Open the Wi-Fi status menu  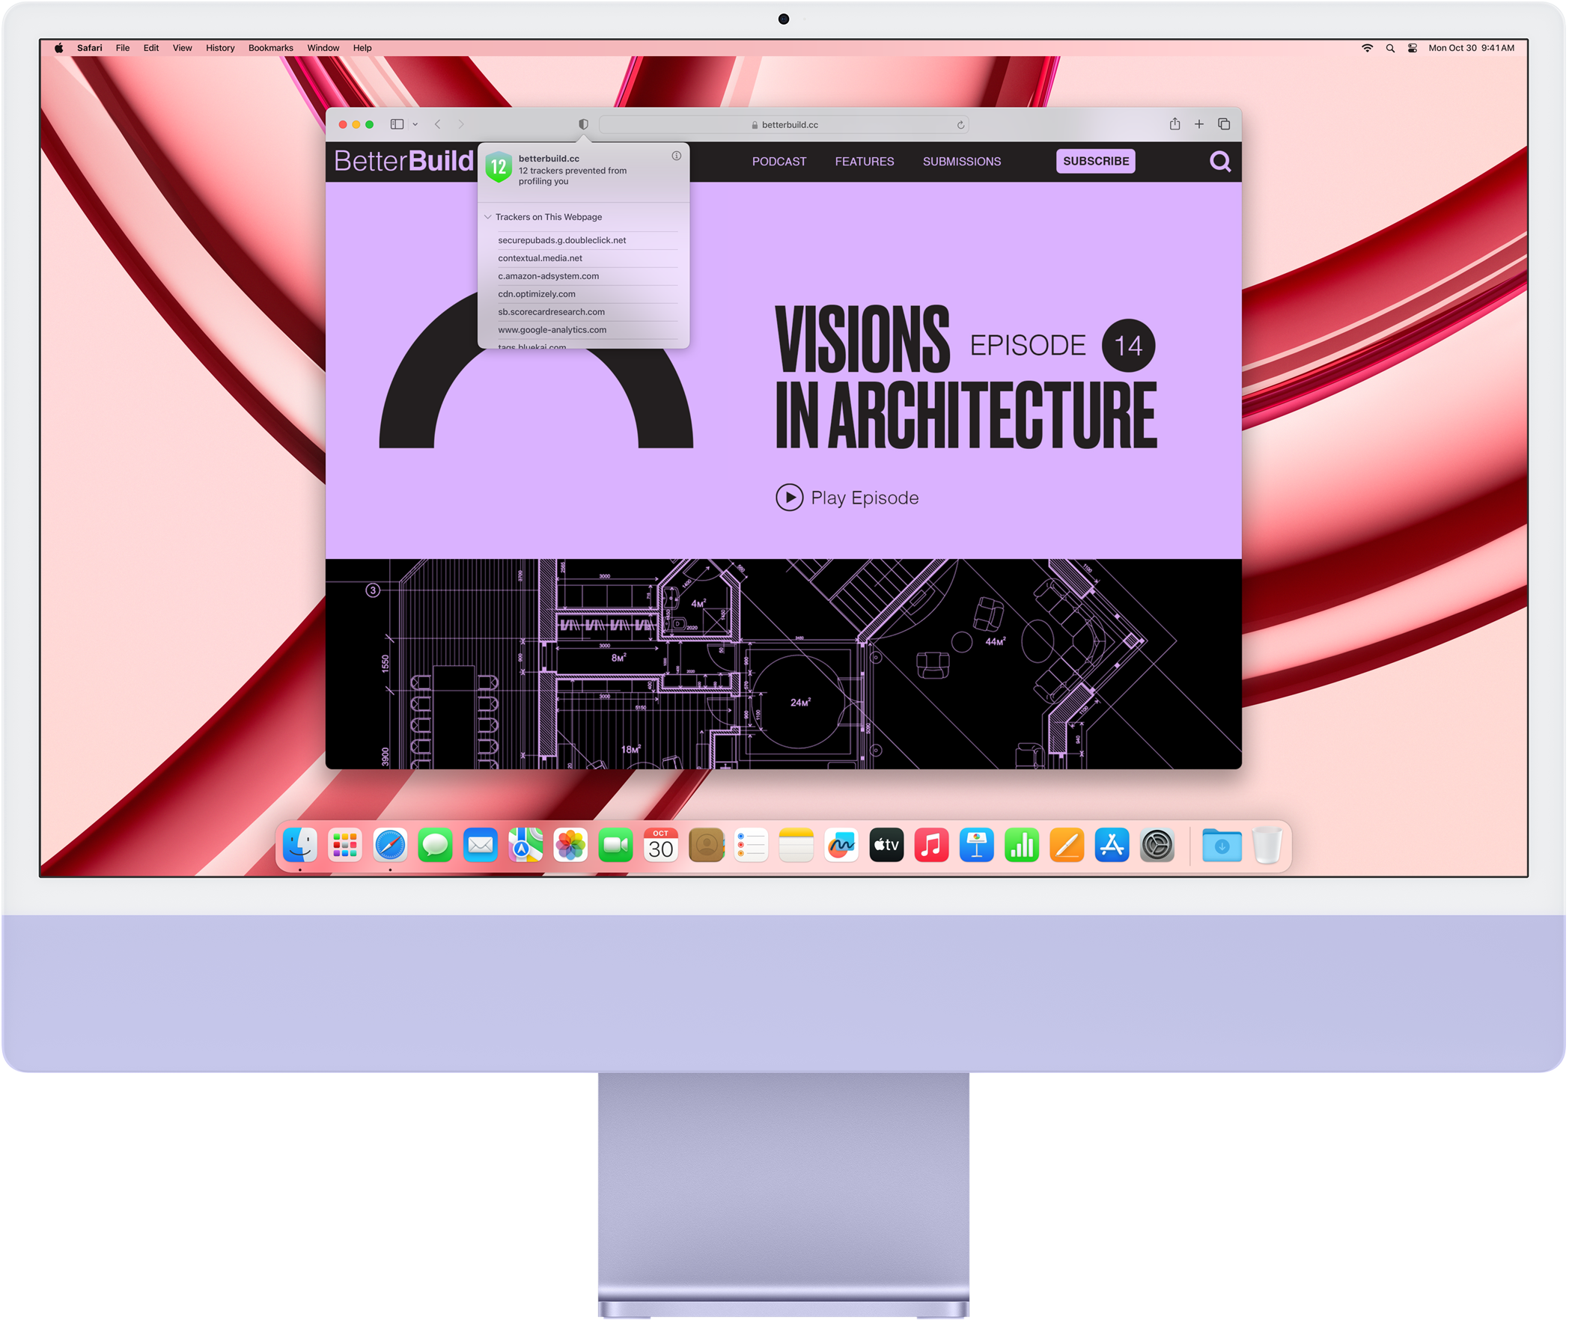tap(1367, 48)
